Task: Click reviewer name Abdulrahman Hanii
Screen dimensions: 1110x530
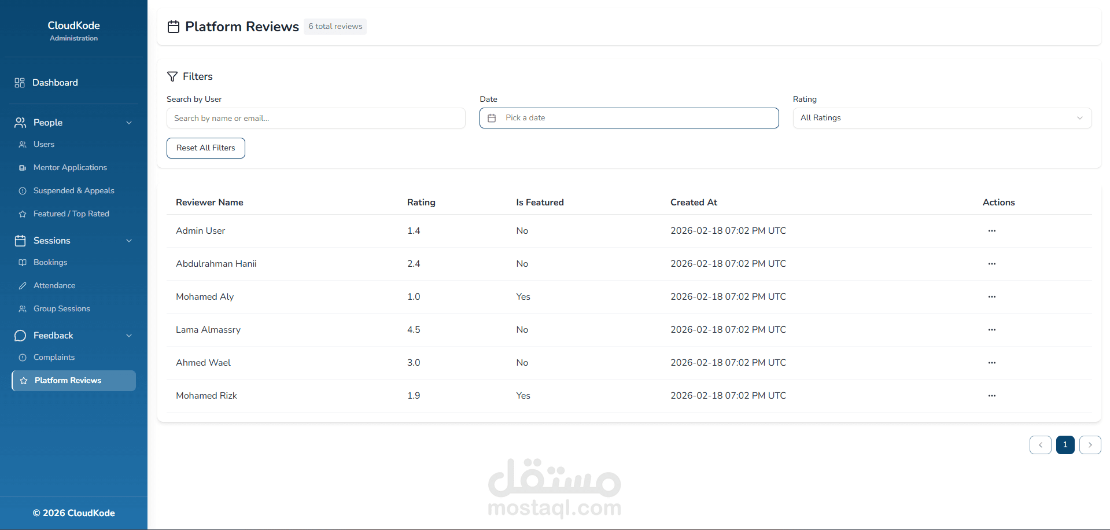Action: point(216,264)
